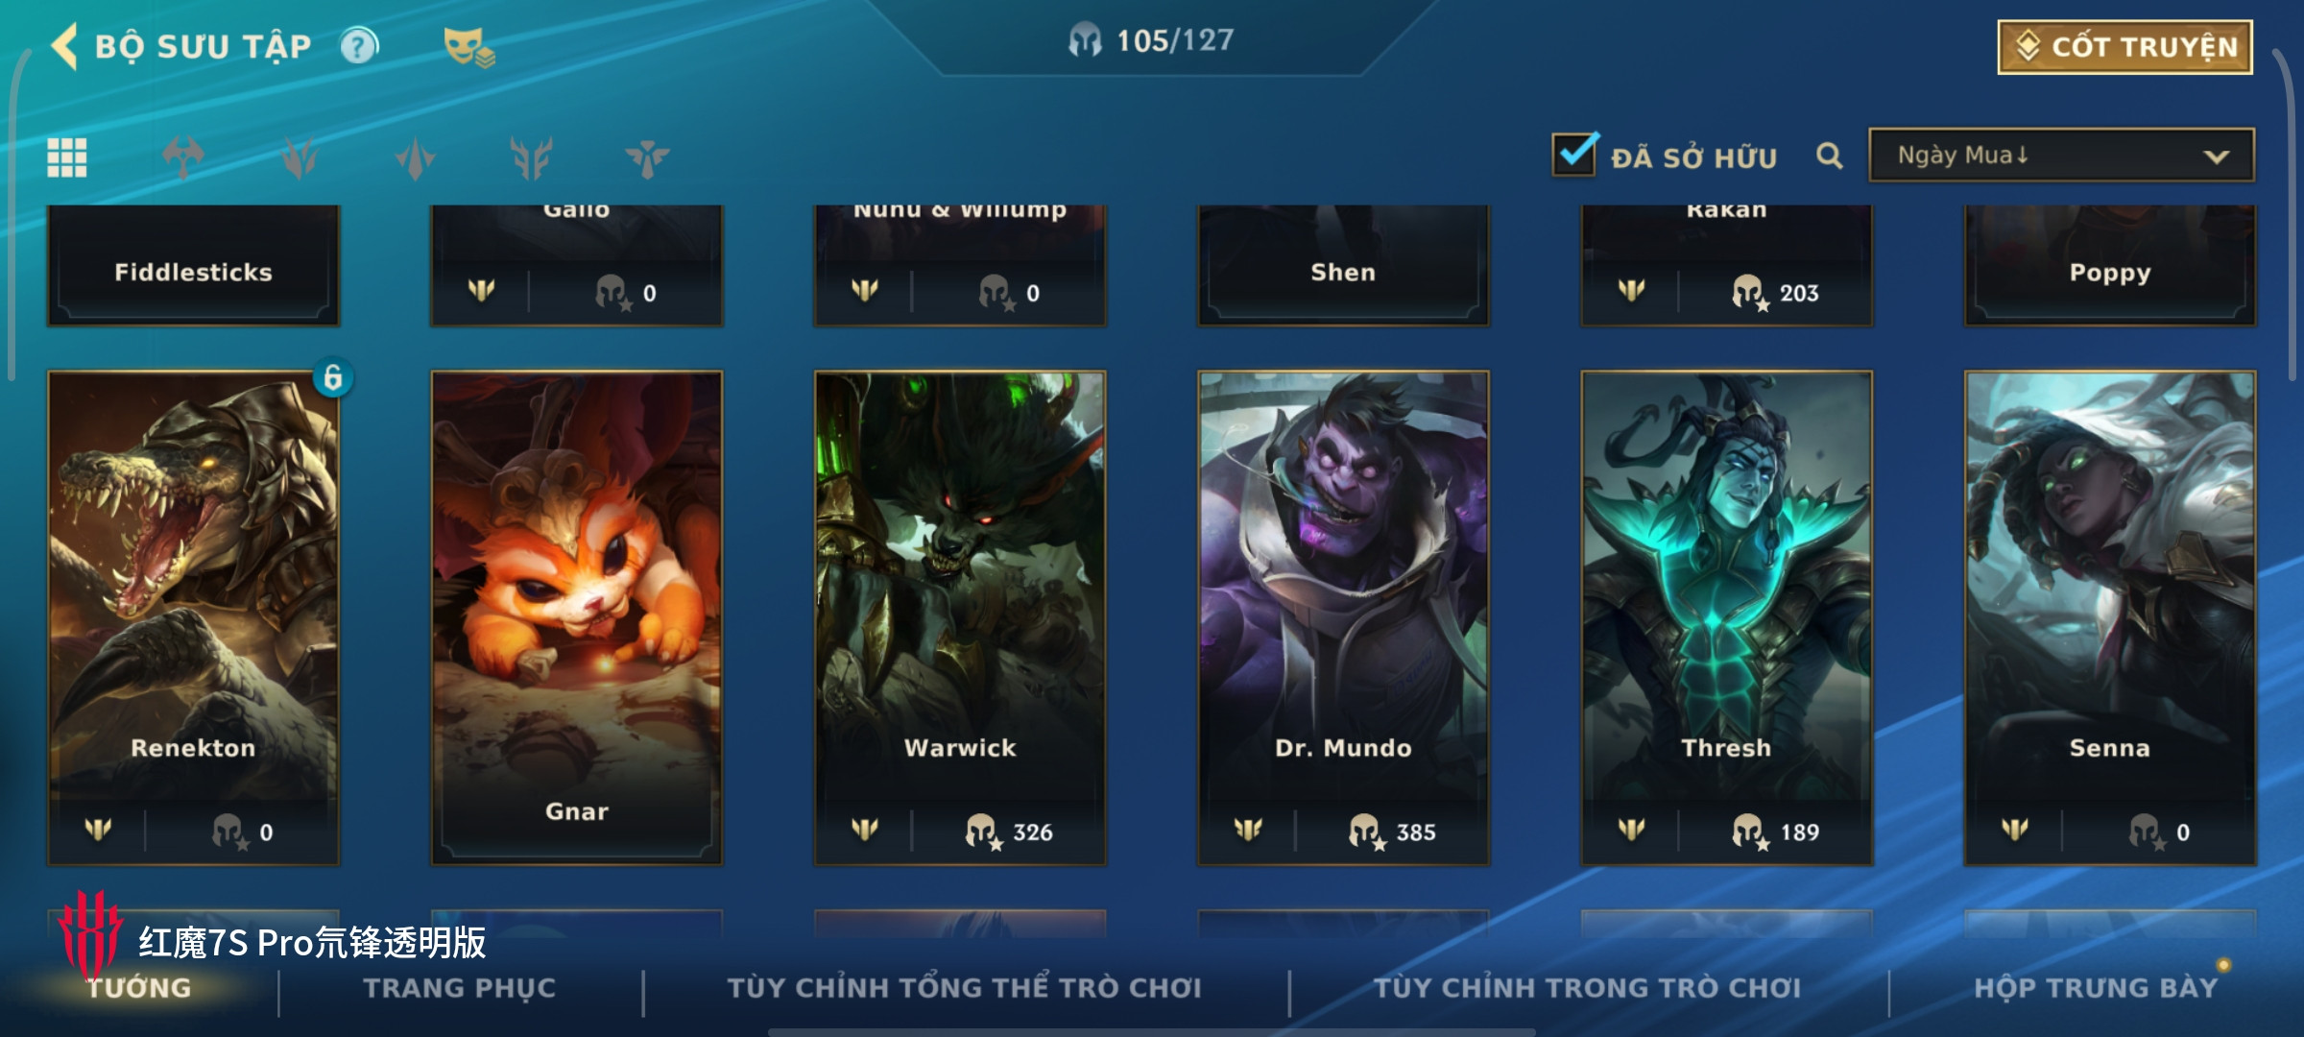The width and height of the screenshot is (2304, 1037).
Task: Click the helmet champion count icon at top
Action: click(1085, 40)
